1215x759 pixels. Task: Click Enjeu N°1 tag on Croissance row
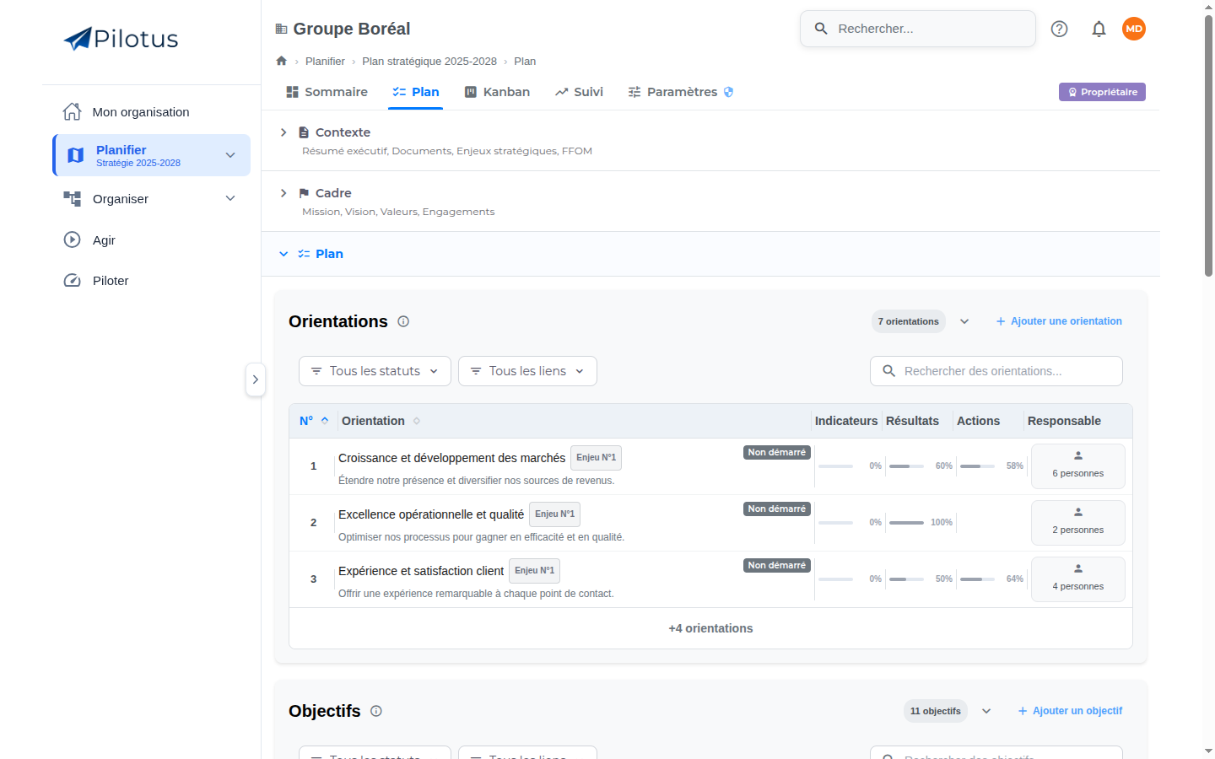[x=596, y=458]
